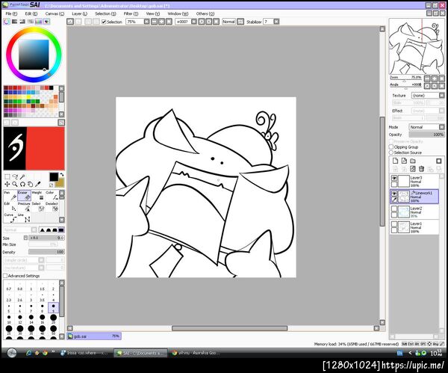The image size is (448, 373).
Task: Enable the Selection Source option
Action: coord(391,152)
